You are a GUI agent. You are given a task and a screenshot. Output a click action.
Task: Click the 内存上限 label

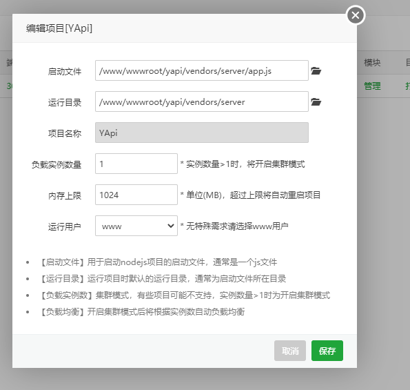[65, 195]
